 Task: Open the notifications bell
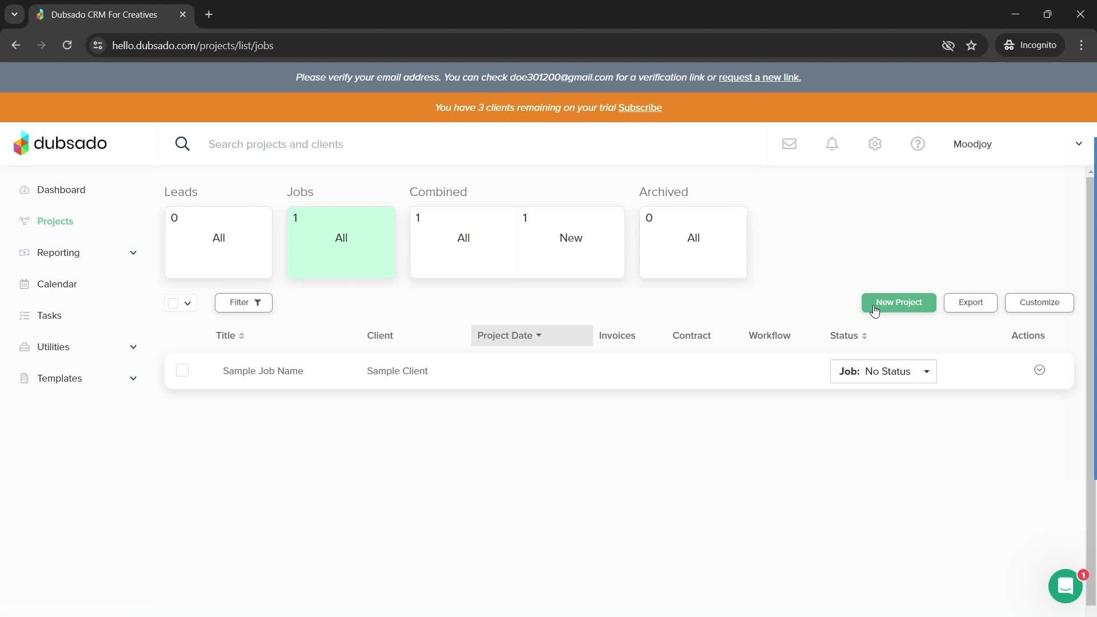point(832,144)
